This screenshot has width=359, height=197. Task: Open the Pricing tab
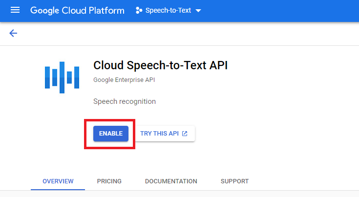(109, 181)
